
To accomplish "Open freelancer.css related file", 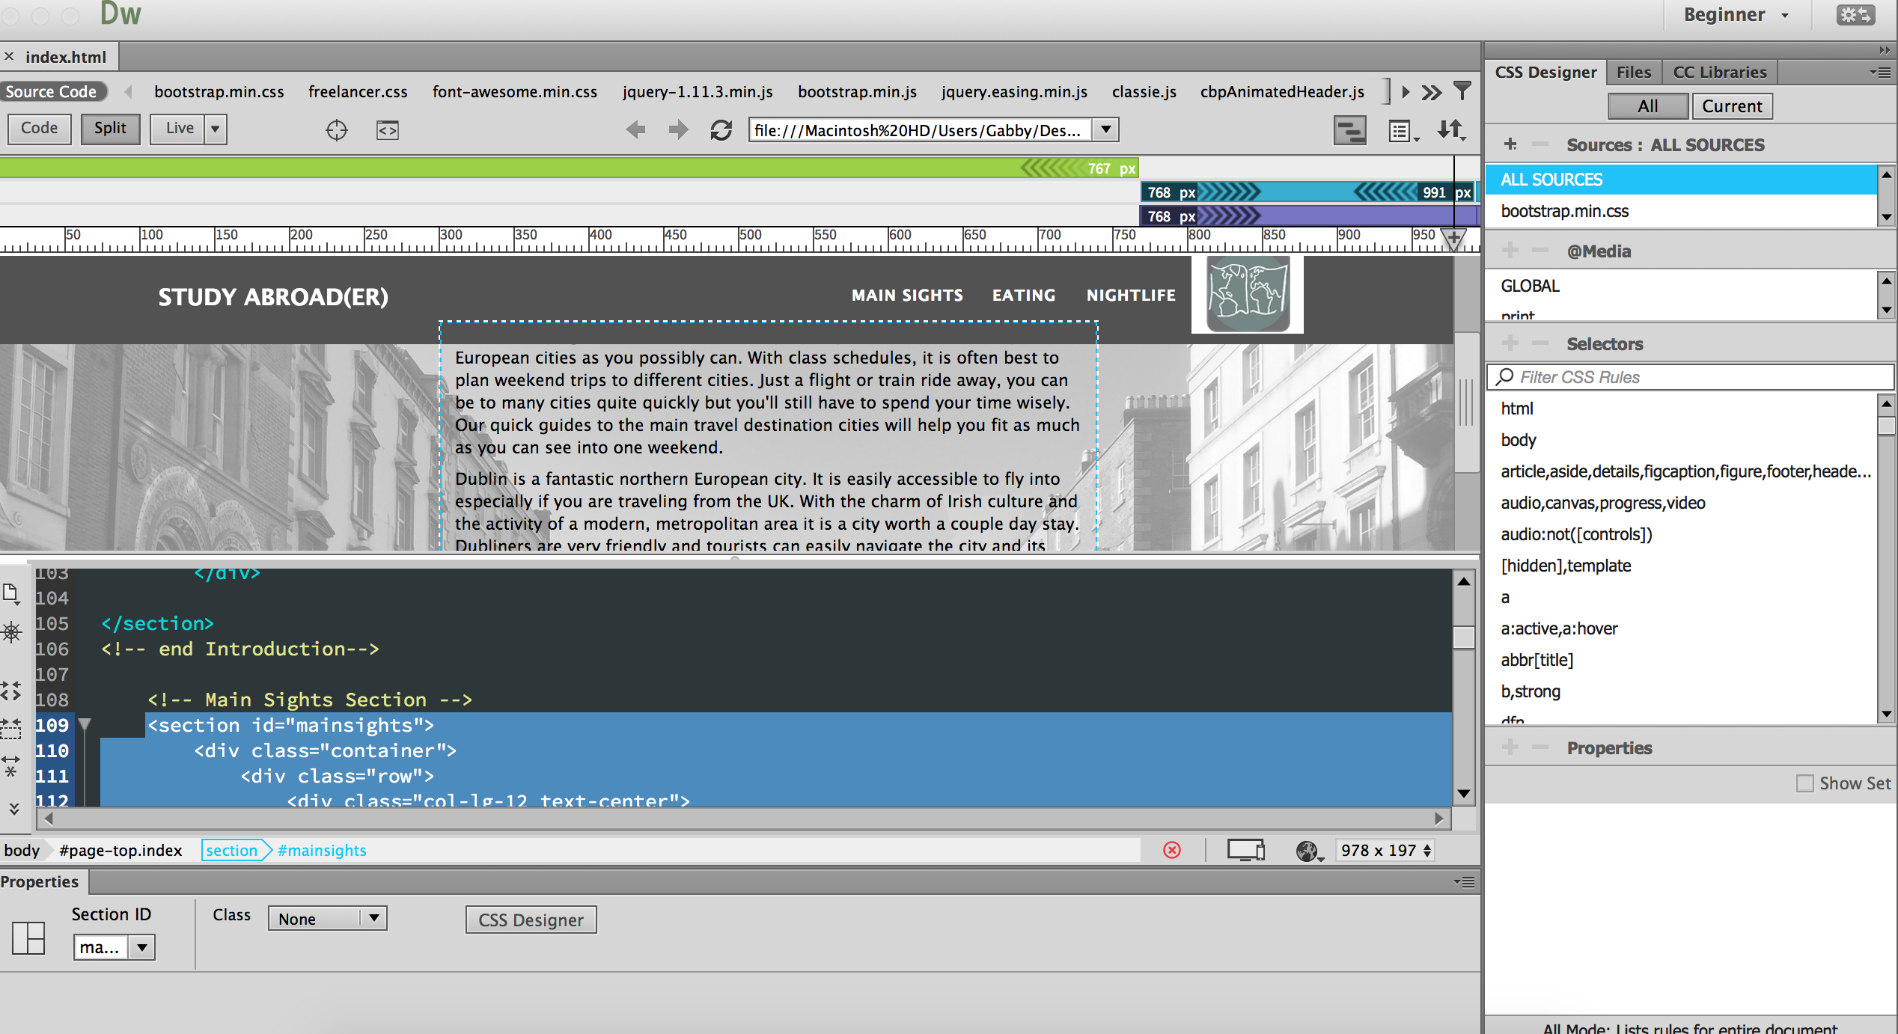I will (358, 91).
